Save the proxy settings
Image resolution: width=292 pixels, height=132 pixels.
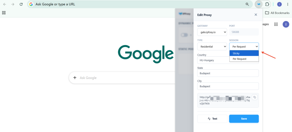click(244, 119)
